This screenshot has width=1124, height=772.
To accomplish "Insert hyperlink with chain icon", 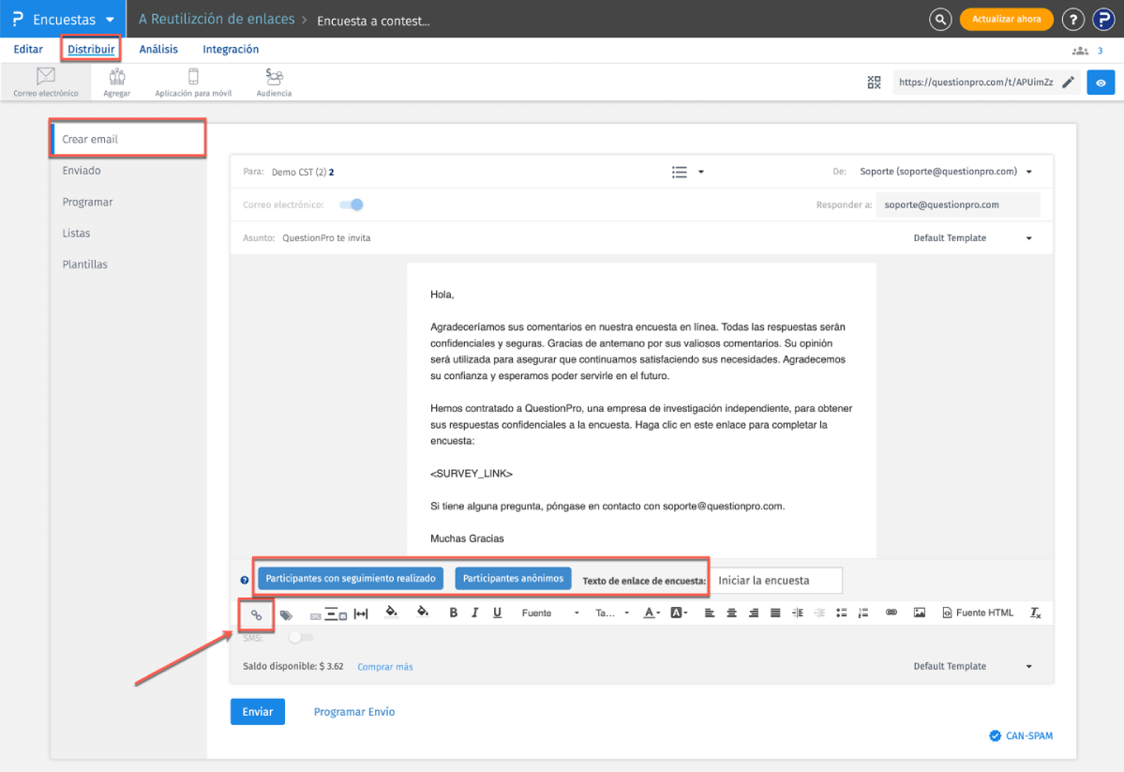I will pyautogui.click(x=891, y=613).
